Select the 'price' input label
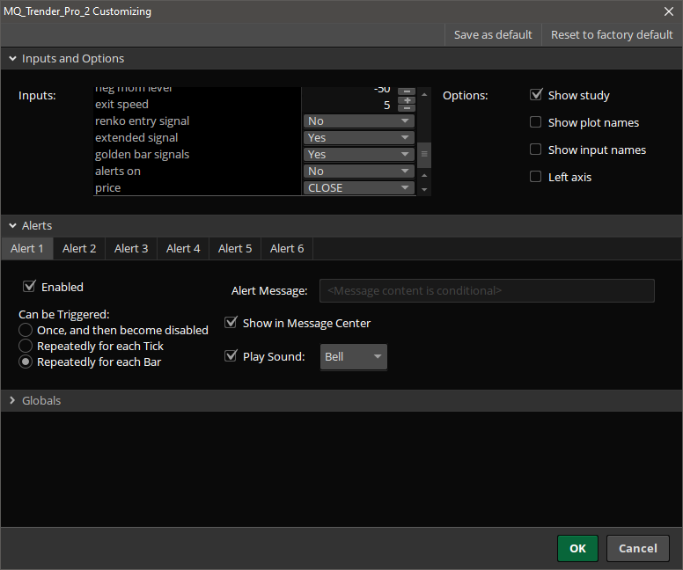The width and height of the screenshot is (683, 570). (108, 187)
